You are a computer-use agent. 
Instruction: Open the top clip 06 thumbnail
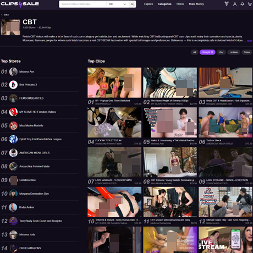[226, 123]
